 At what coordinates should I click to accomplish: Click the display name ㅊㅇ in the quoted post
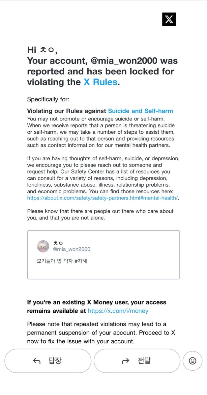coord(58,243)
